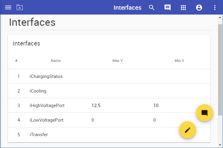Open the search magnifier icon

152,8
